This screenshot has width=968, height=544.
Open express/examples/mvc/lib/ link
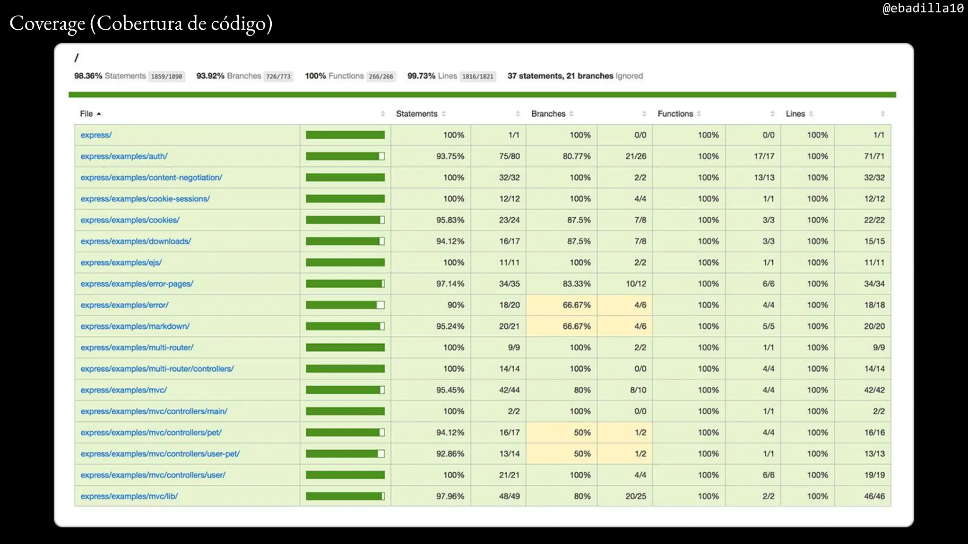129,496
